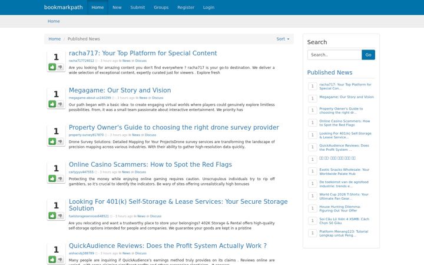Open author megagame-about-us180299 profile link
Viewport: 424px width, 265px height.
[x=90, y=98]
